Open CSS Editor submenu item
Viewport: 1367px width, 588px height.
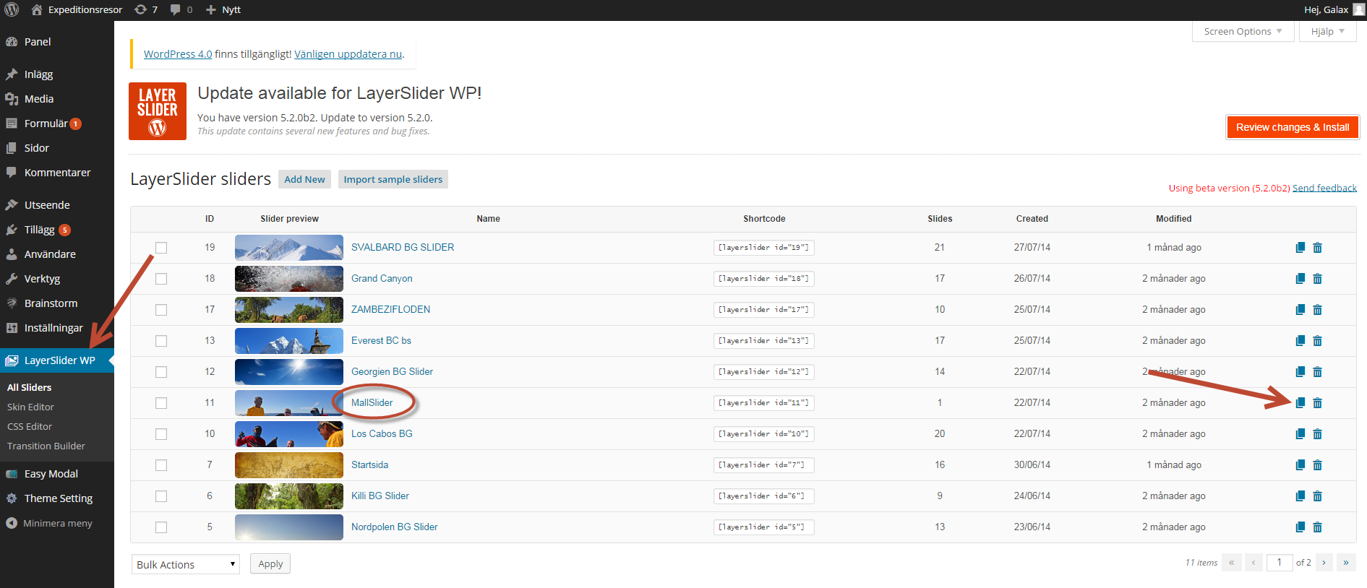(30, 426)
